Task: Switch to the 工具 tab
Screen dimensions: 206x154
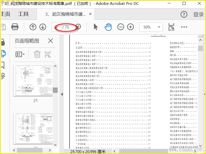Action: [x=23, y=14]
